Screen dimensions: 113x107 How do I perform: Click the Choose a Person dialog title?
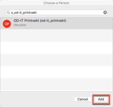tap(56, 3)
